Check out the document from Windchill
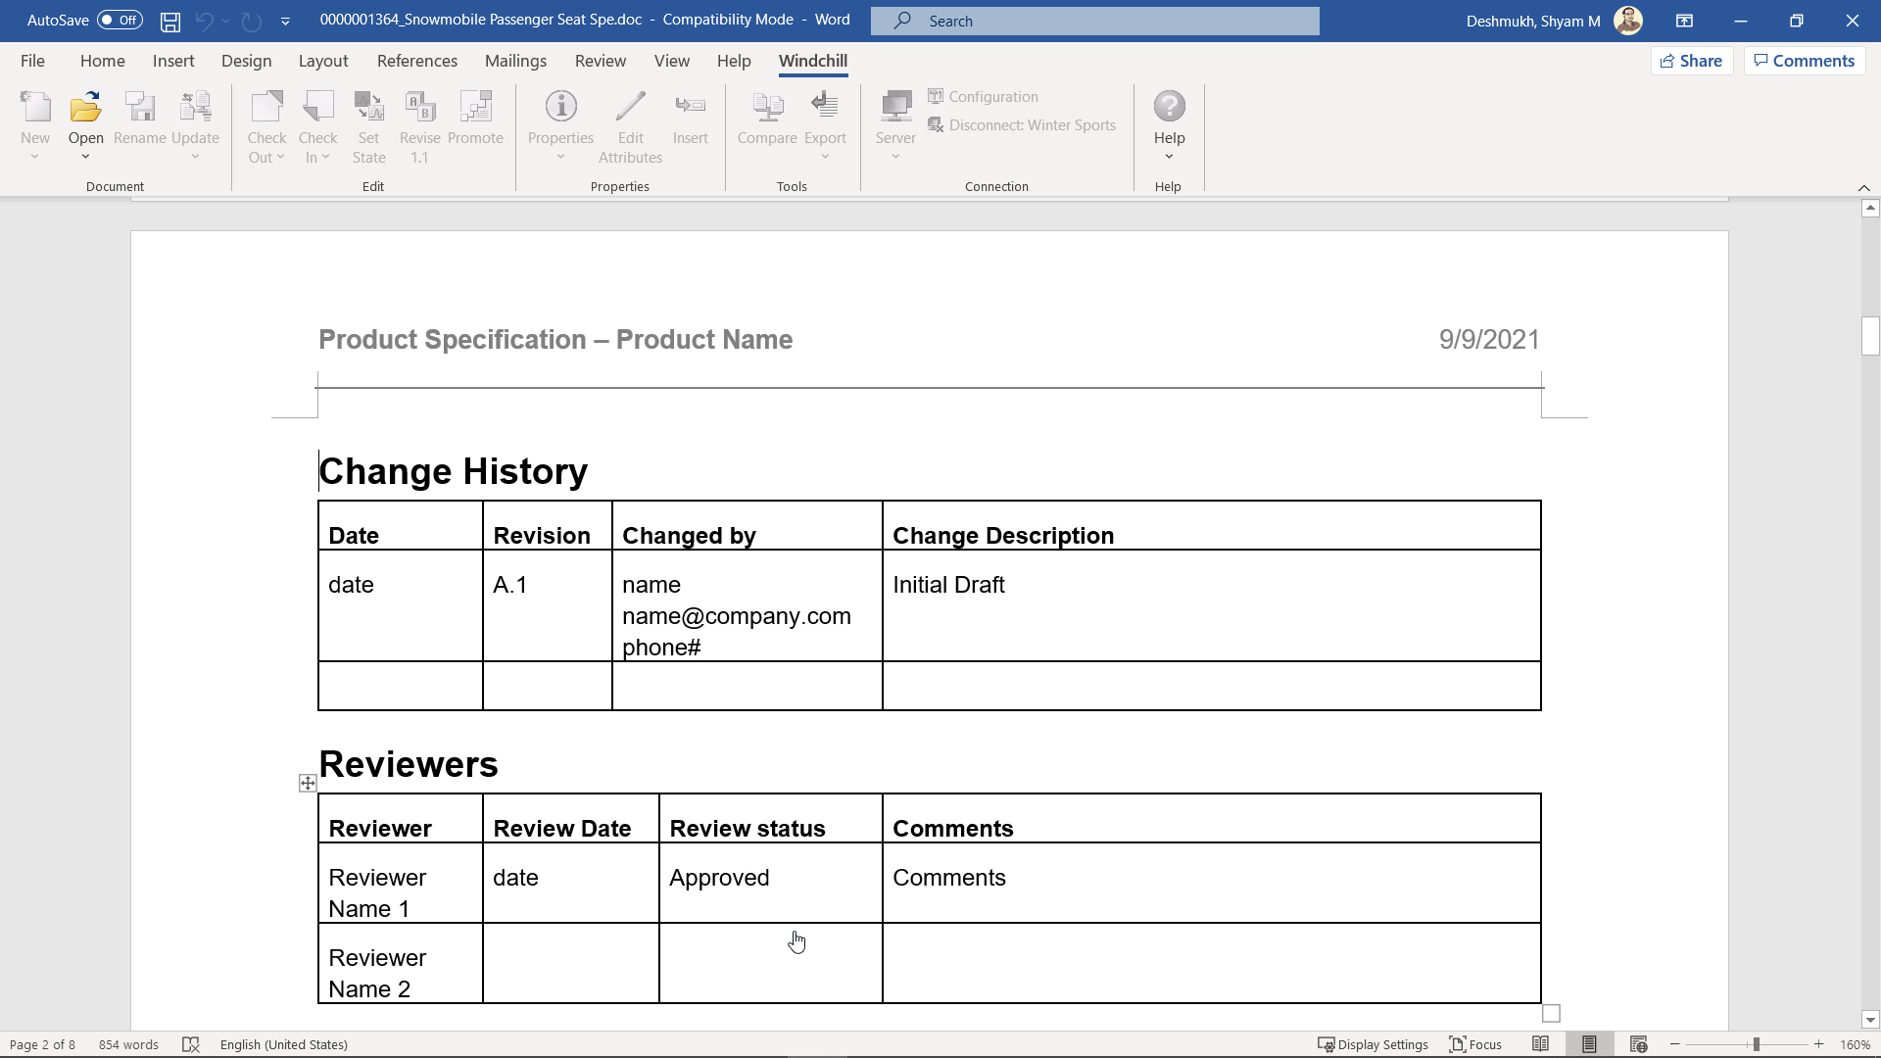1881x1058 pixels. [266, 127]
